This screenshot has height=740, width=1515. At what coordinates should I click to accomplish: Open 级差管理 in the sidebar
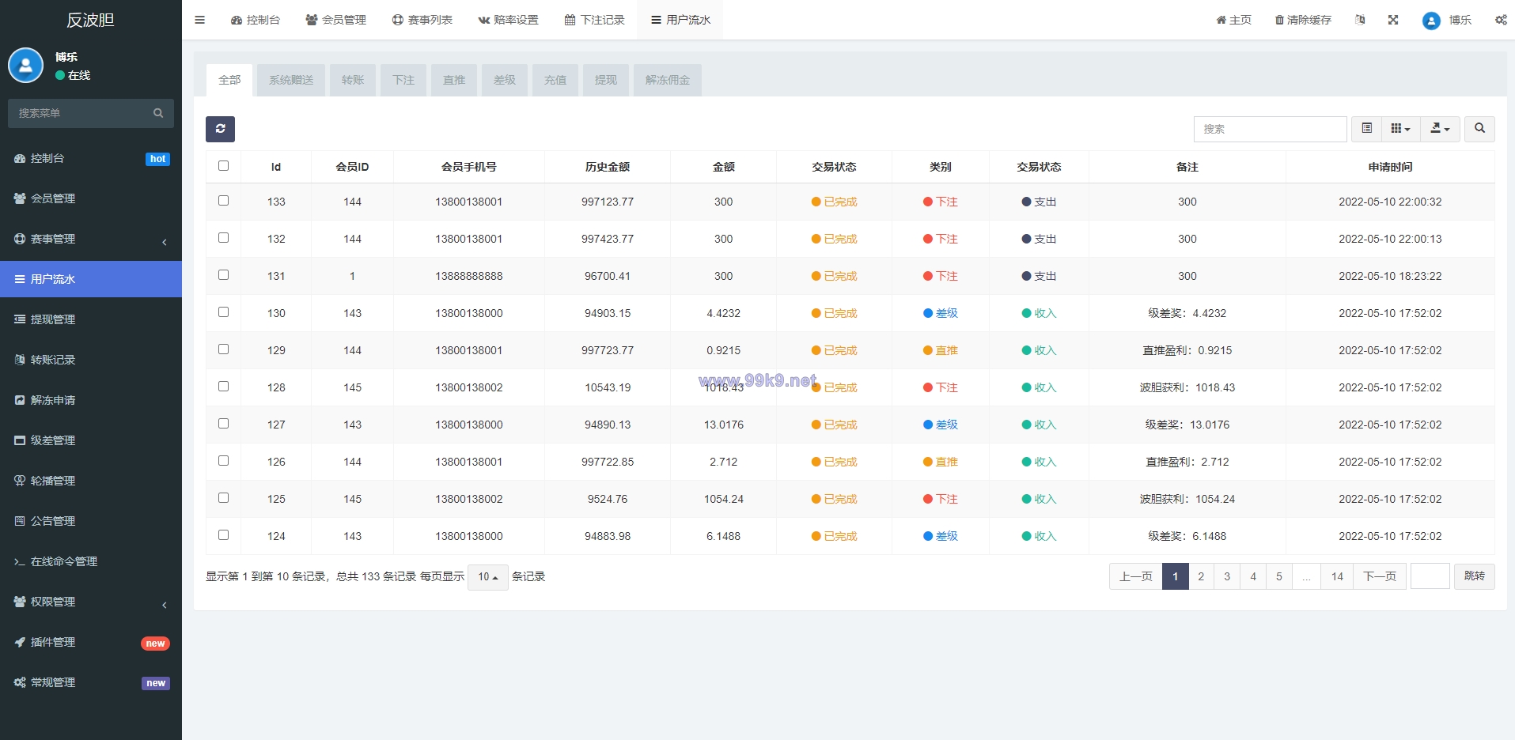click(x=91, y=440)
